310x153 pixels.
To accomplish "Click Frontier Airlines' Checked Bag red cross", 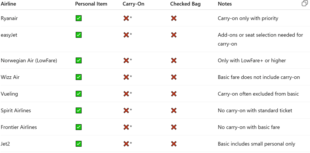I will pos(174,127).
